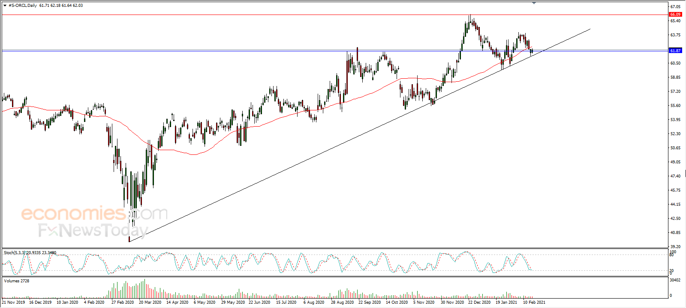Click the upper end of the trendline
Screen dimensions: 686x308
590,29
